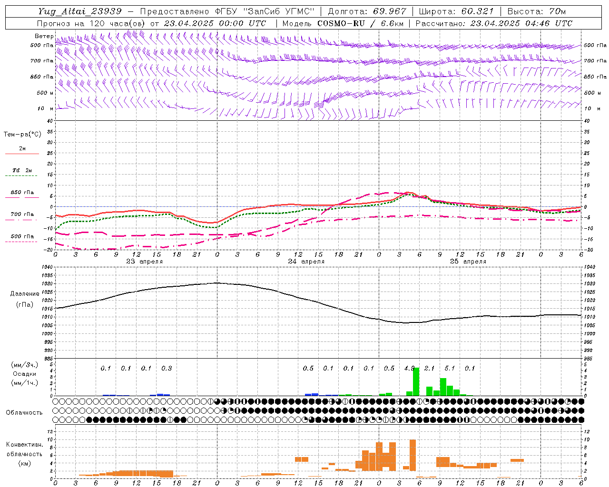Viewport: 609px width, 487px height.
Task: Click the '(км)' convective unit label
Action: pyautogui.click(x=24, y=463)
